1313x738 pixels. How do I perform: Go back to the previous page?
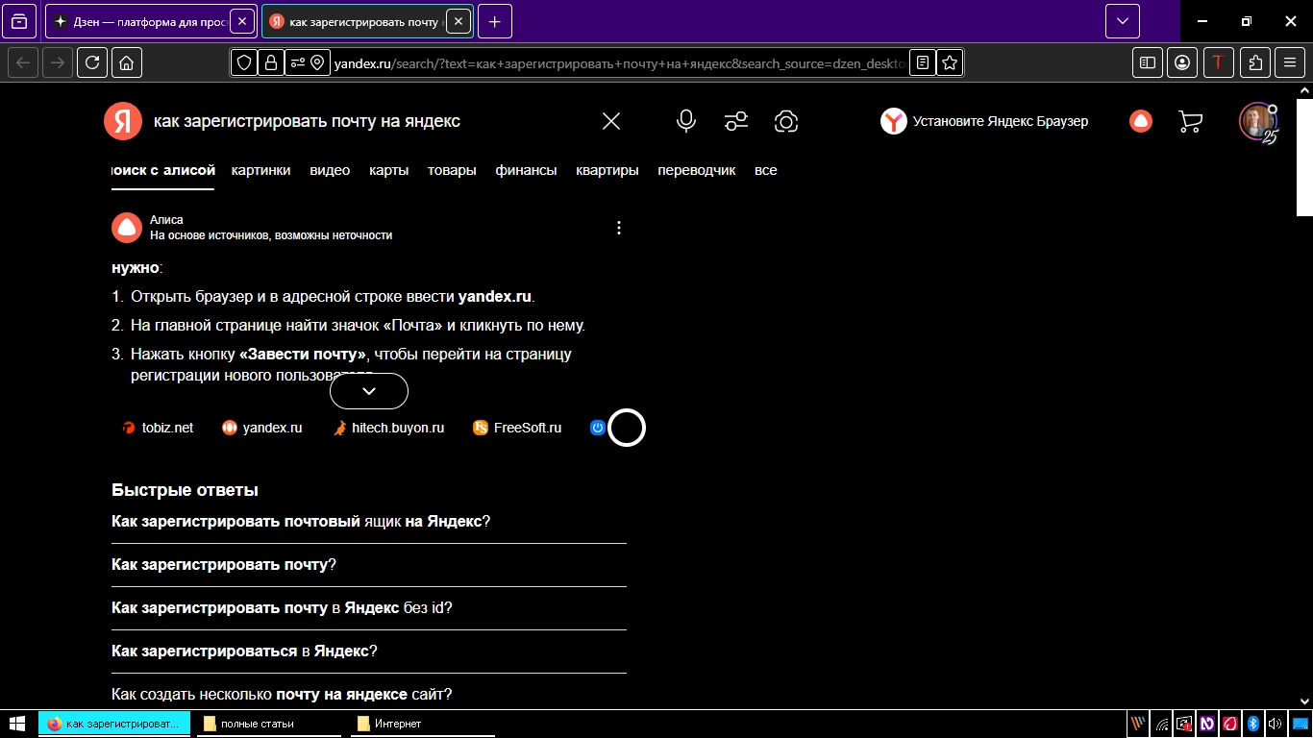[x=23, y=62]
